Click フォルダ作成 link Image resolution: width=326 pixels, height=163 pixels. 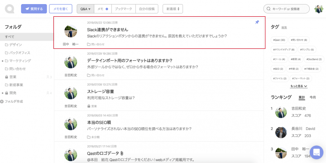(14, 102)
